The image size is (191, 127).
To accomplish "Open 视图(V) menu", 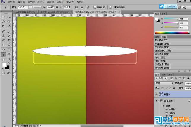I will coord(60,2).
